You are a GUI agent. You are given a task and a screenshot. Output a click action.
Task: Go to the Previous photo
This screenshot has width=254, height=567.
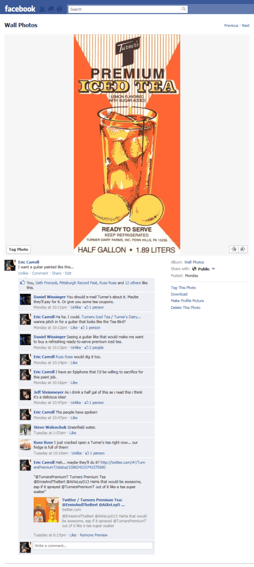[231, 25]
